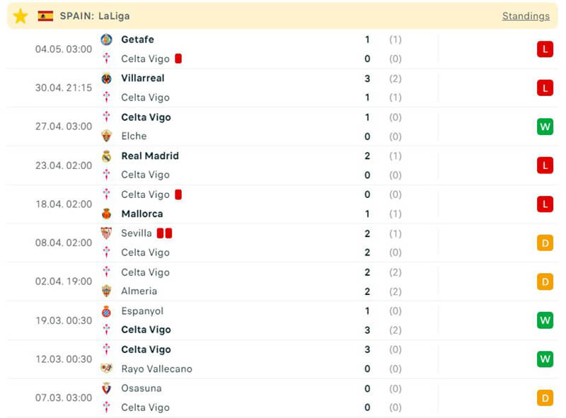Click the Osasuna team crest
Image resolution: width=566 pixels, height=418 pixels.
[106, 388]
